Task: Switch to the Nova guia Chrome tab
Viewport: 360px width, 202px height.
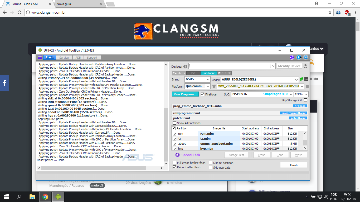Action: click(x=79, y=4)
